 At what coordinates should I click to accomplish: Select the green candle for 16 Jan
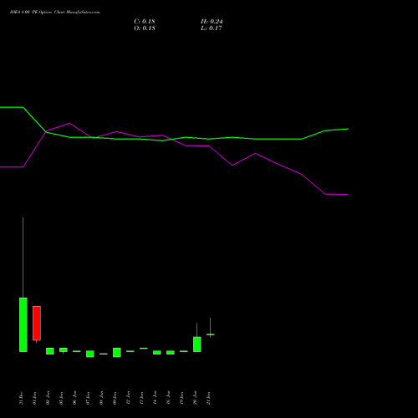[171, 353]
